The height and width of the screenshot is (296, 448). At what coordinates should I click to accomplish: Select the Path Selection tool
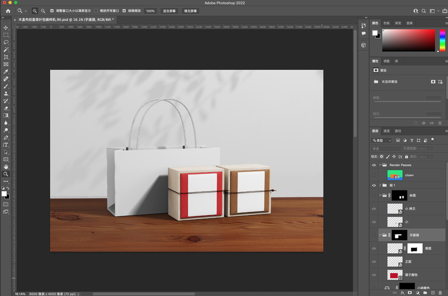[5, 152]
